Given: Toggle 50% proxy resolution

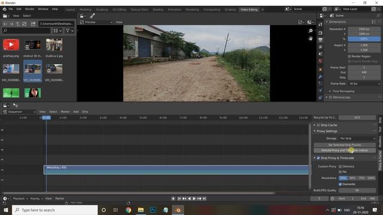Looking at the screenshot, I should tap(352, 178).
